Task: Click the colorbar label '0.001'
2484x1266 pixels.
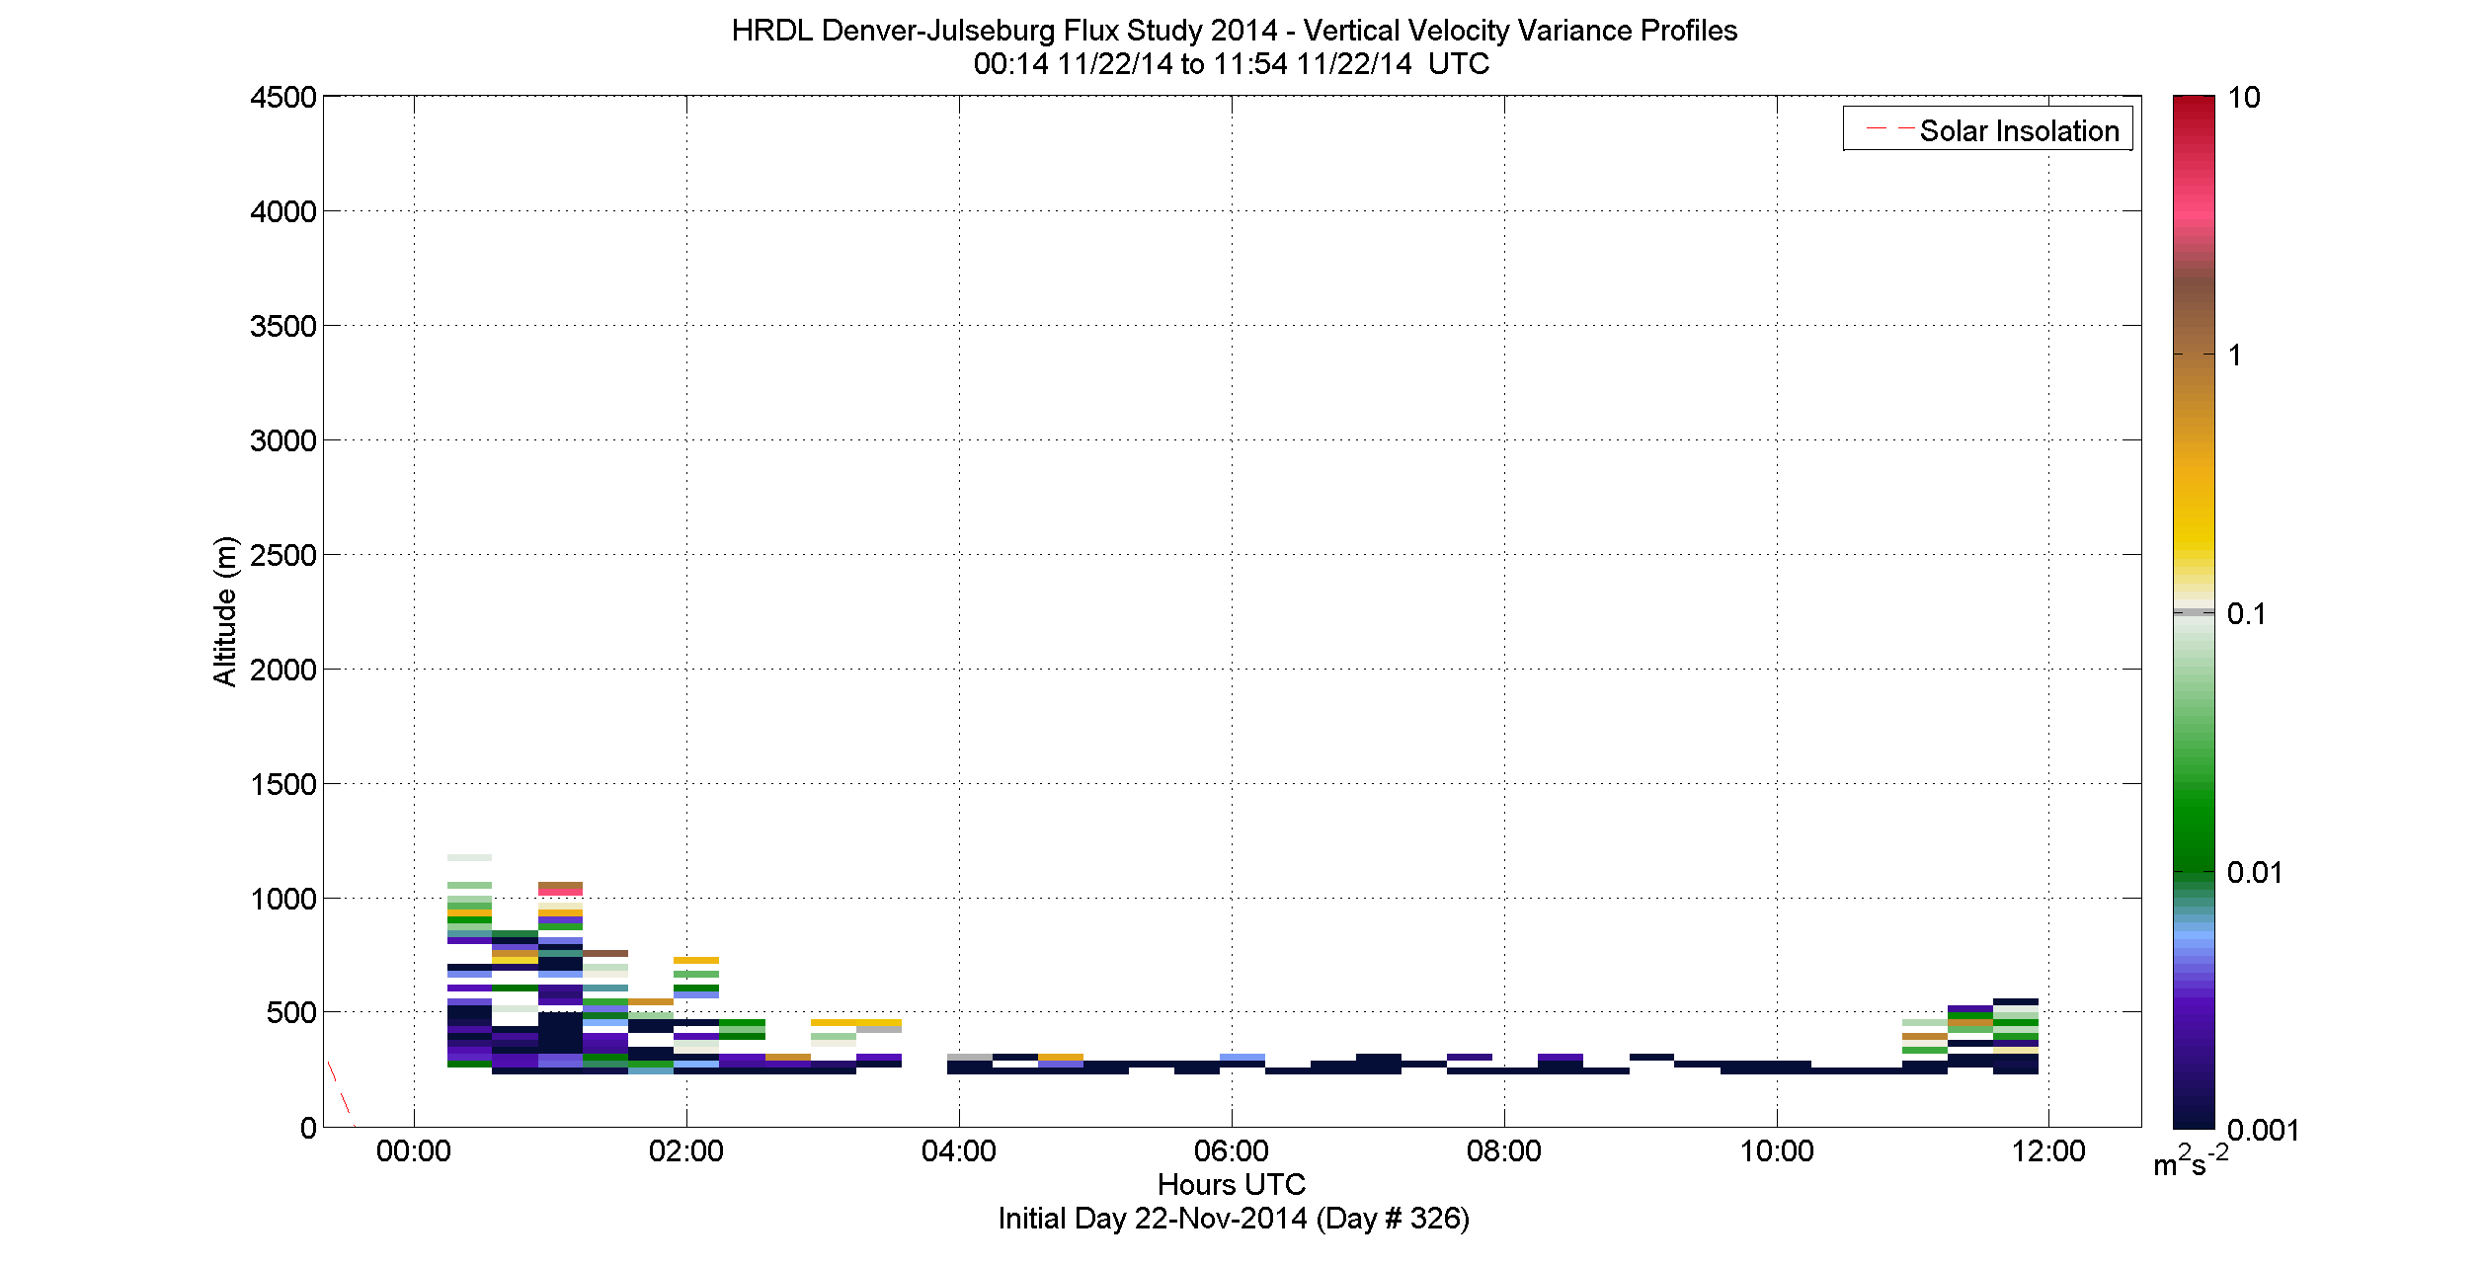Action: [x=2264, y=1131]
